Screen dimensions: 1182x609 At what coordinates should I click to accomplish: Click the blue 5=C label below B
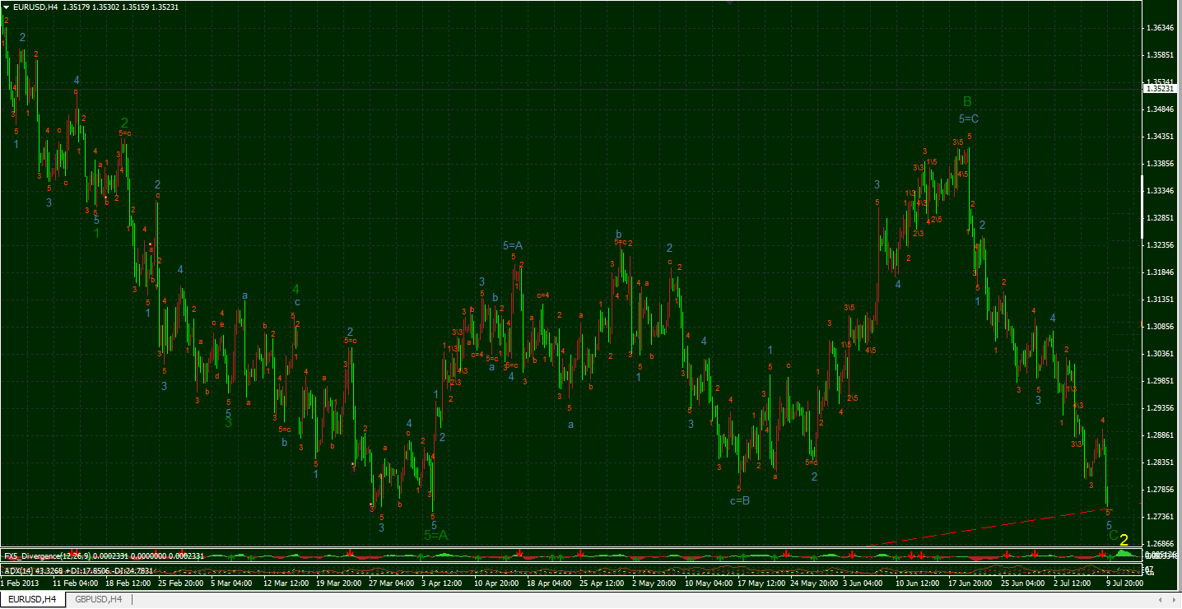coord(968,119)
